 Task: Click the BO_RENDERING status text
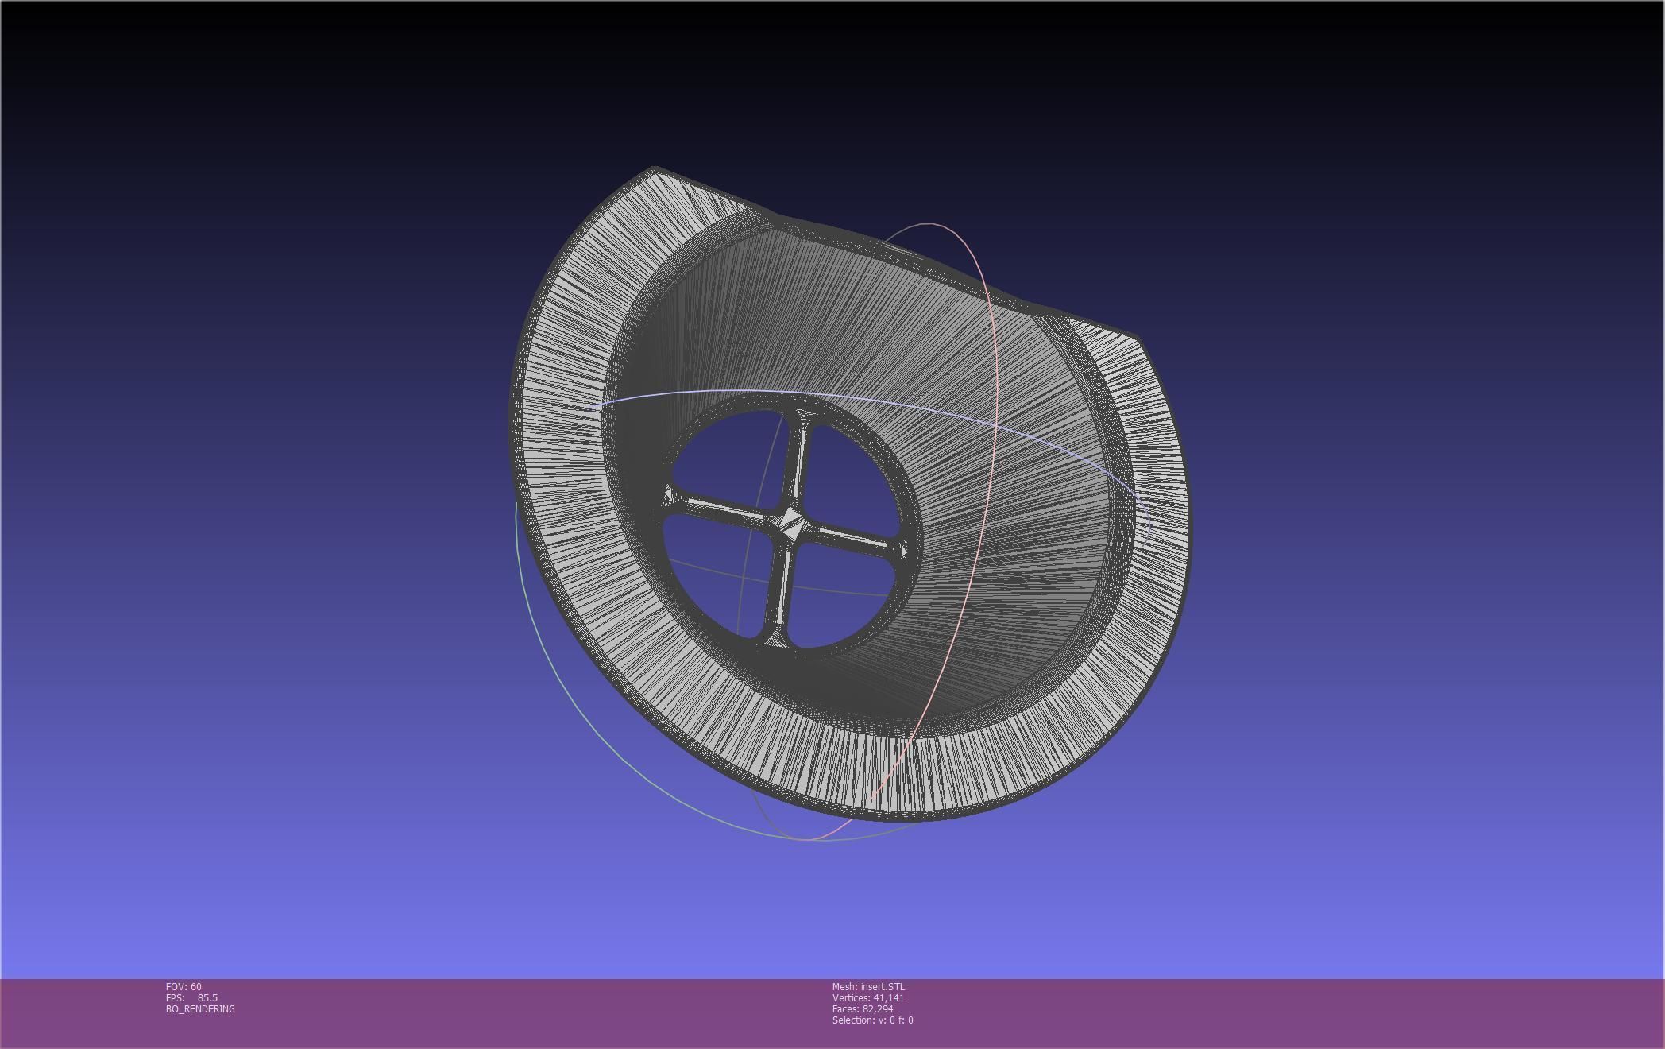tap(200, 1008)
